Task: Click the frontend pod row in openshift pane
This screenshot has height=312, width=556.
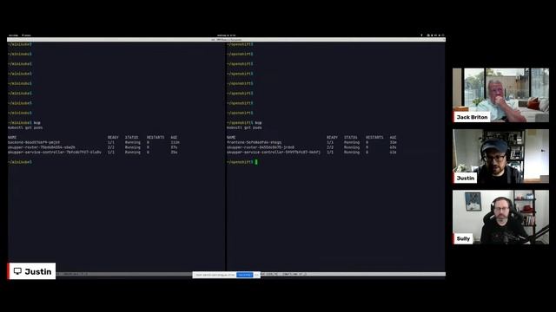Action: coord(312,142)
